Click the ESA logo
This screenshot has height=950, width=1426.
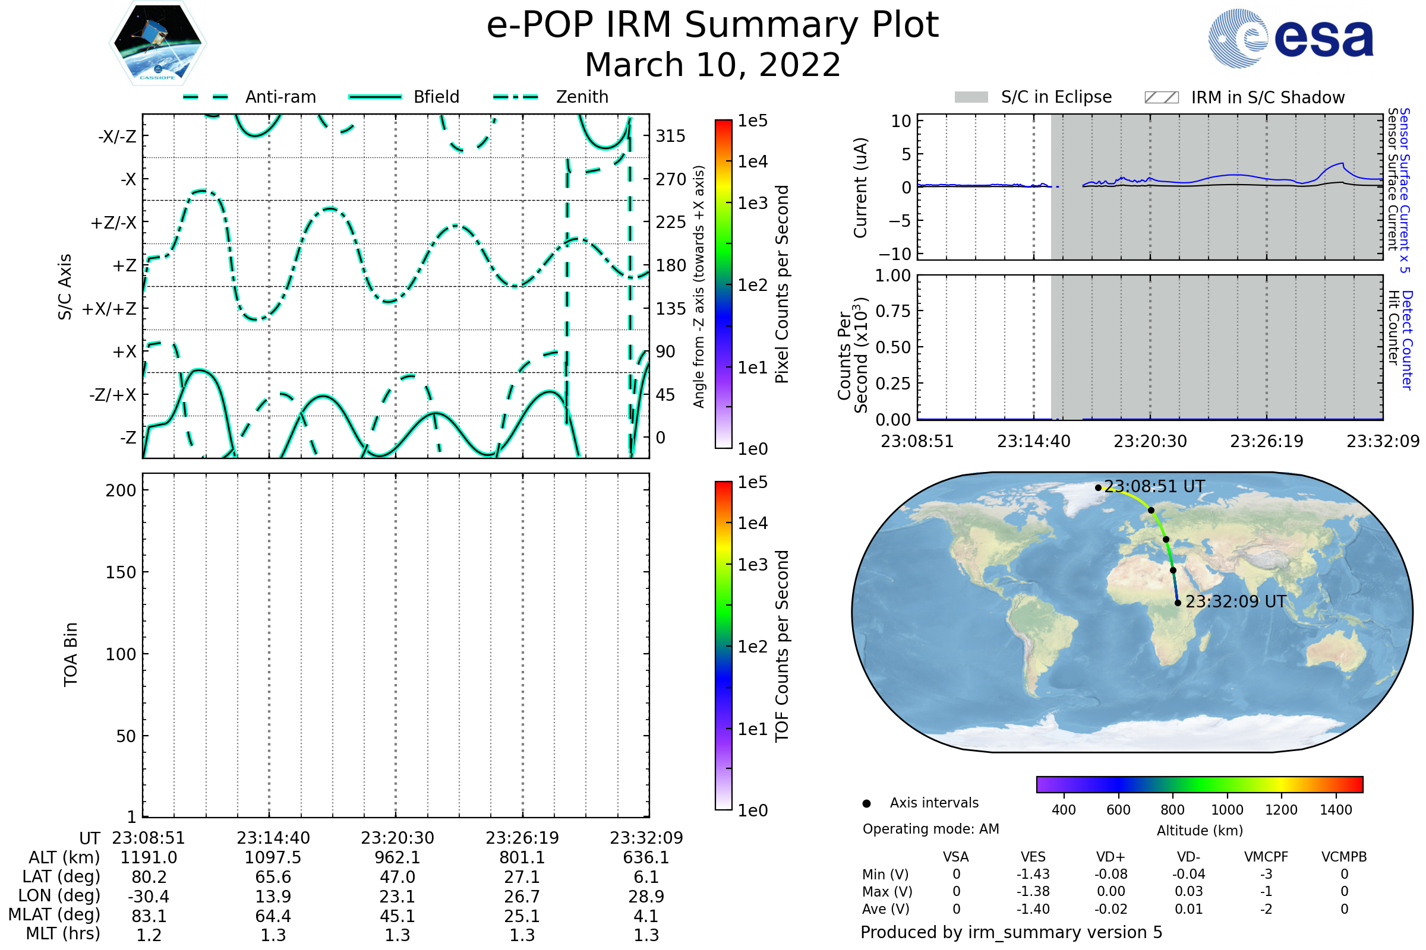point(1290,38)
